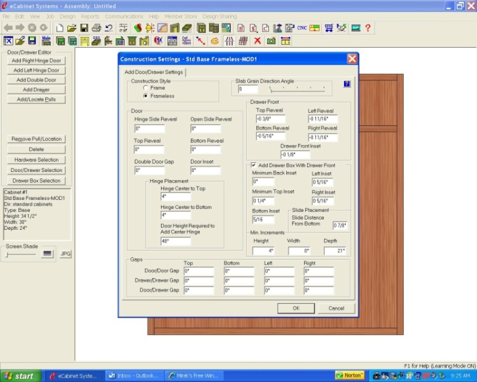Select the Add Door/Drawer Settings tab
The height and width of the screenshot is (382, 477).
(x=153, y=72)
